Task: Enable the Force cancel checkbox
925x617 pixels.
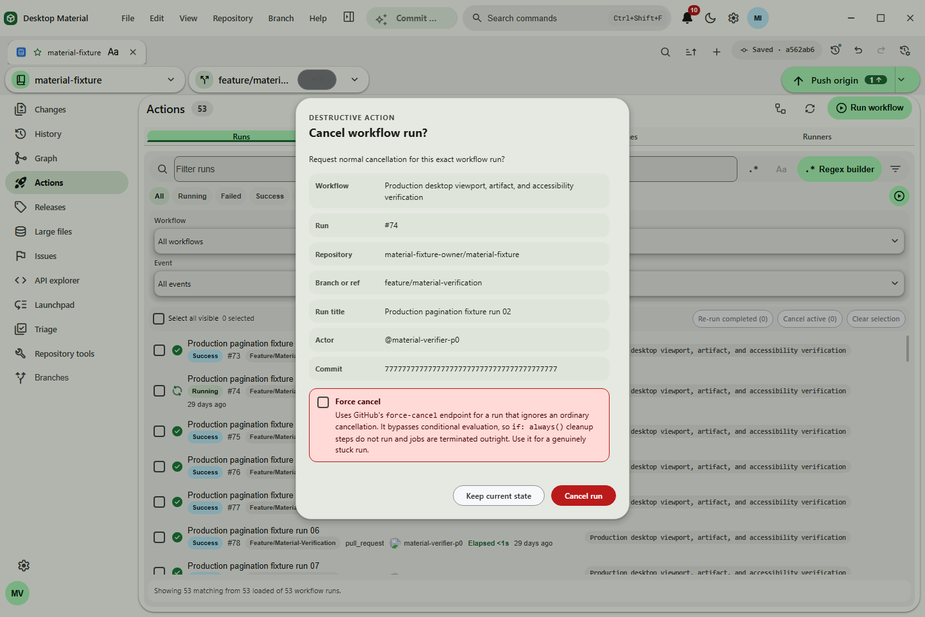Action: [x=323, y=402]
